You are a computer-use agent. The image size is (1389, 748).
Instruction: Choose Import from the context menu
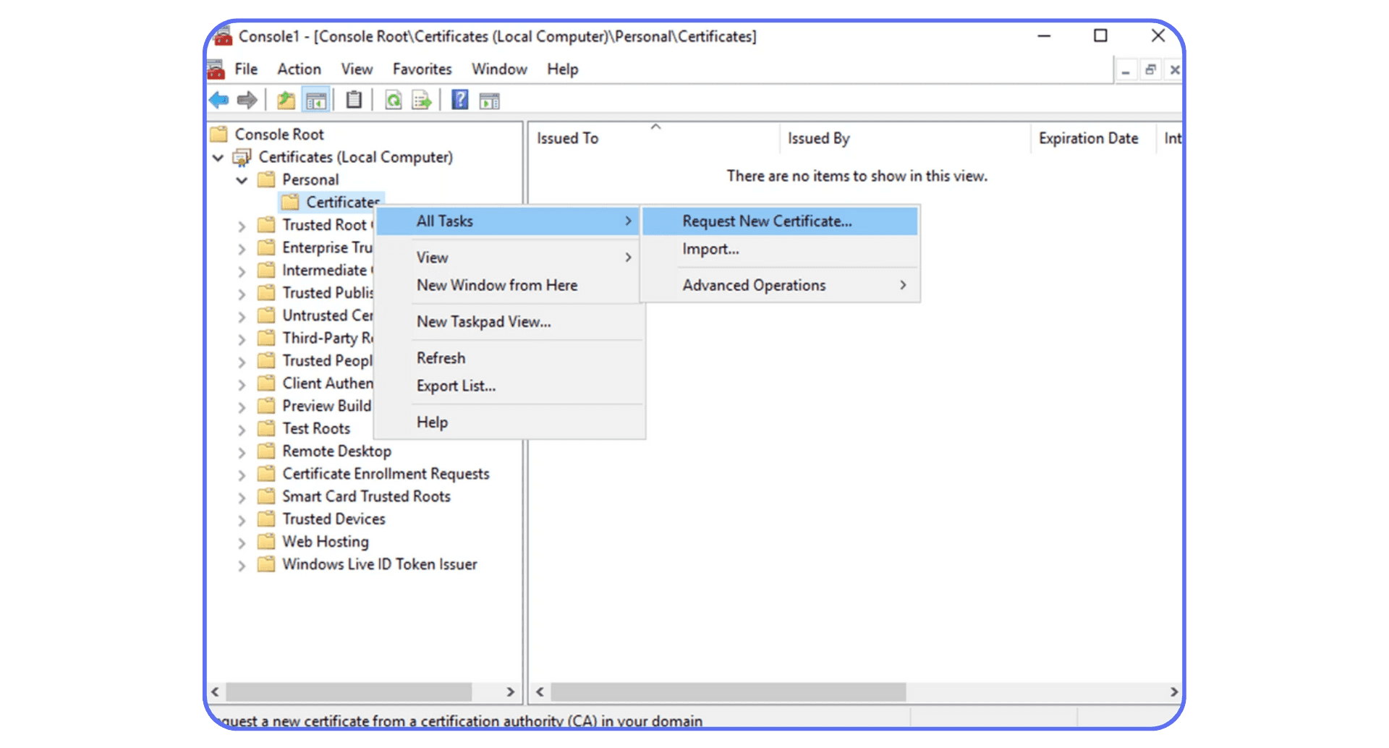(710, 249)
